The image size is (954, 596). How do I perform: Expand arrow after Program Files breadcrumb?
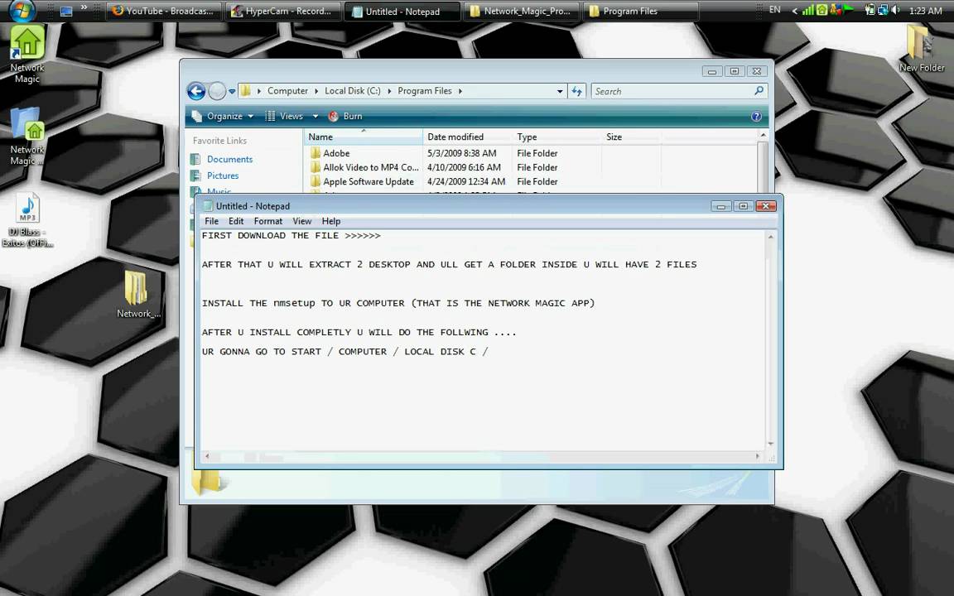[x=460, y=91]
